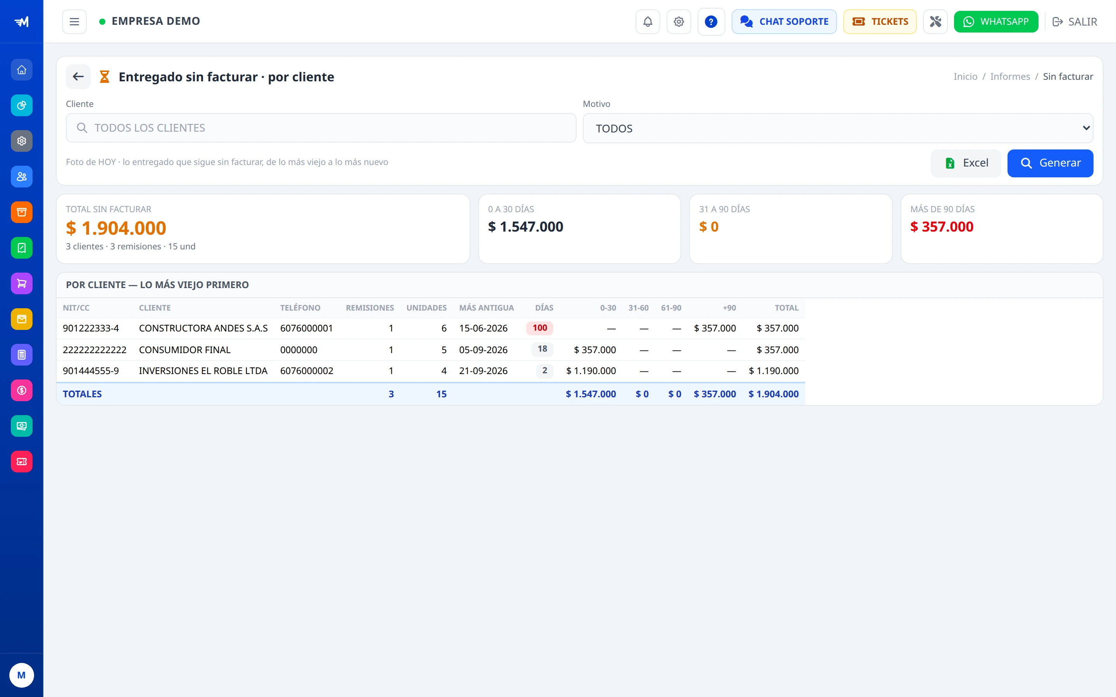Open the pie chart reports sidebar icon
This screenshot has width=1116, height=697.
(x=22, y=106)
